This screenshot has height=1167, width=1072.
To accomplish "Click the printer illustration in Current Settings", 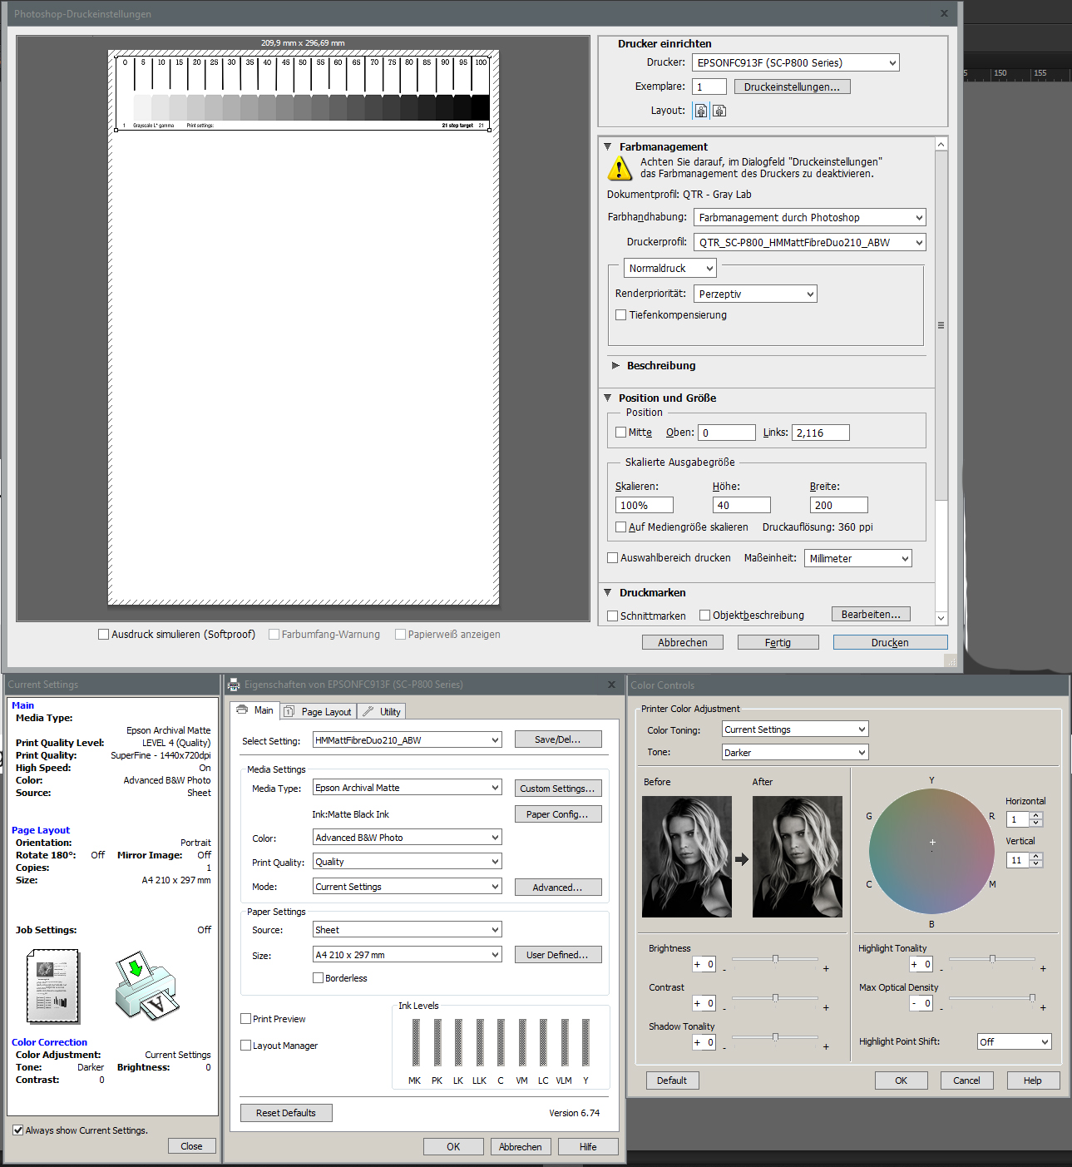I will coord(146,987).
